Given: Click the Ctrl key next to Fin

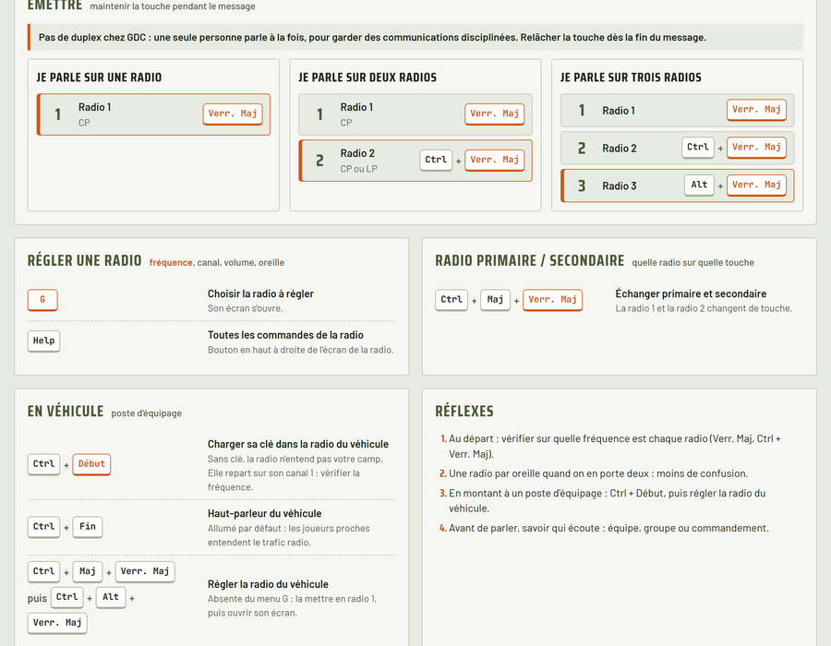Looking at the screenshot, I should pyautogui.click(x=43, y=526).
